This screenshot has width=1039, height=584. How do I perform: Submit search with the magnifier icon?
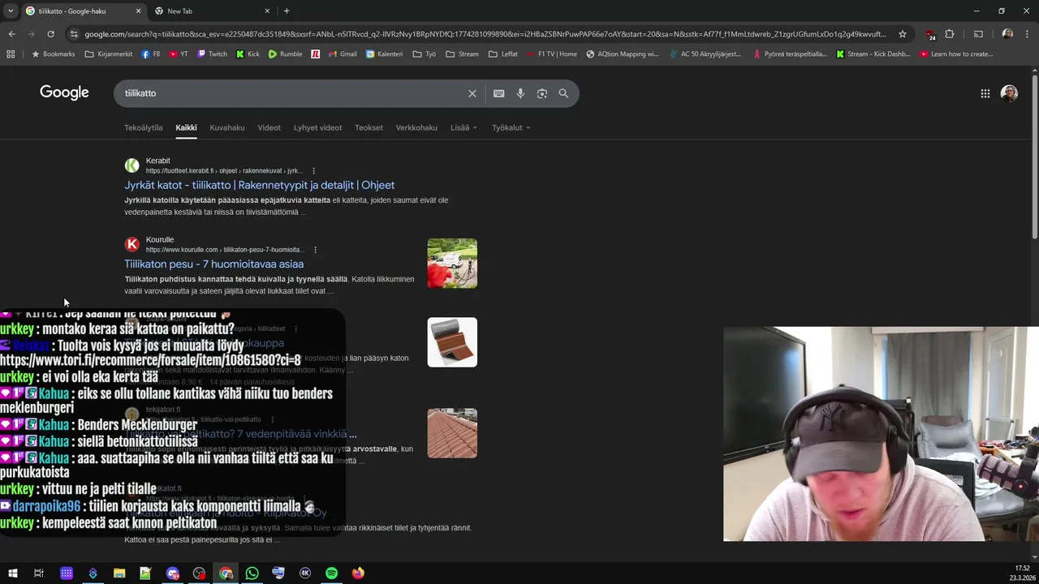tap(563, 93)
